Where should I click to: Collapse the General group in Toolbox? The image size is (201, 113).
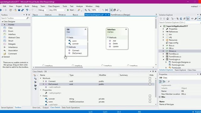click(x=2, y=57)
